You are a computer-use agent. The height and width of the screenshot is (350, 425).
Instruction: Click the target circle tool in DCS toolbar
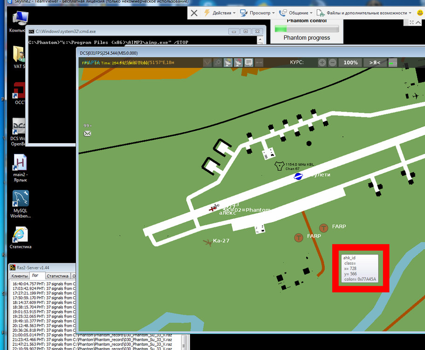pyautogui.click(x=217, y=63)
